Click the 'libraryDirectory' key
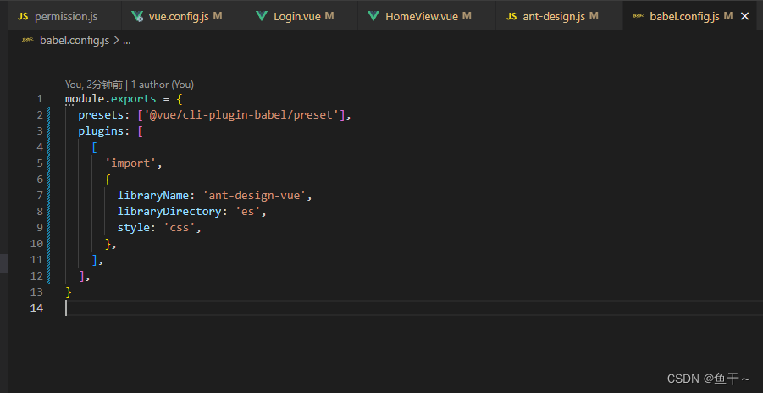Screen dimensions: 763x393 pos(169,212)
